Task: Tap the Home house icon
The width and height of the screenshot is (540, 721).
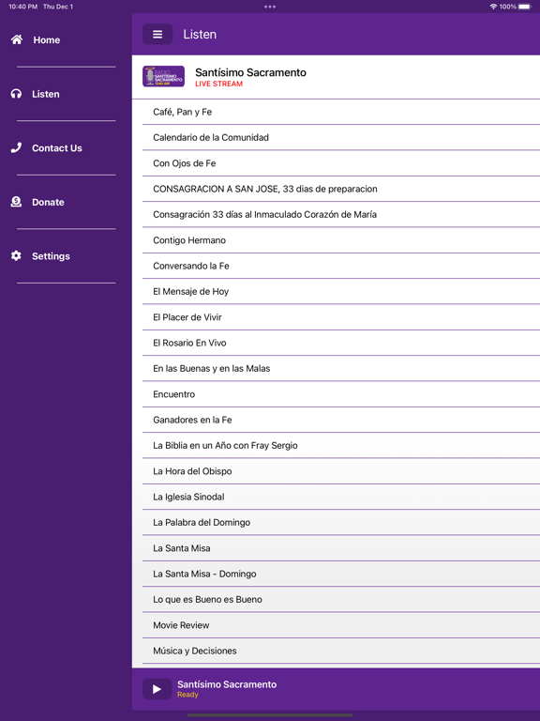Action: pyautogui.click(x=17, y=40)
